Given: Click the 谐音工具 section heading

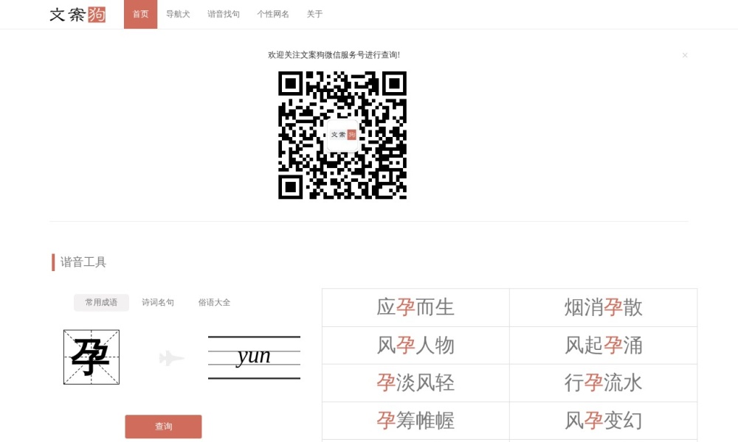Looking at the screenshot, I should [x=83, y=262].
